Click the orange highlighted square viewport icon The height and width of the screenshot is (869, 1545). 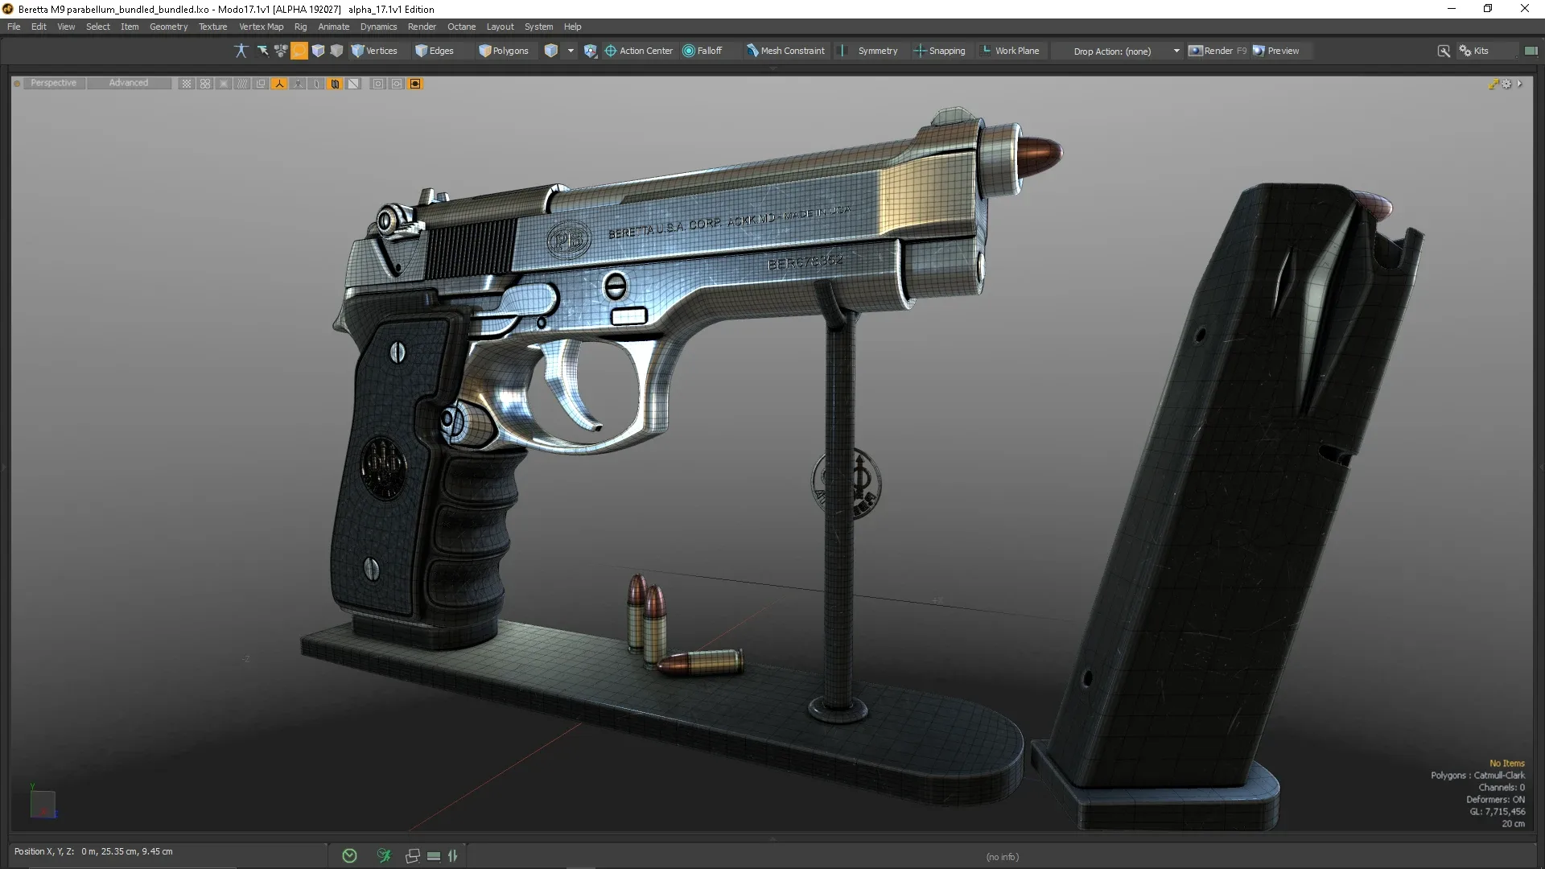click(x=415, y=84)
